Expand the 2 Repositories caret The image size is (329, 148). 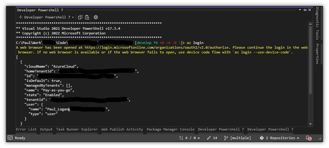pyautogui.click(x=298, y=138)
